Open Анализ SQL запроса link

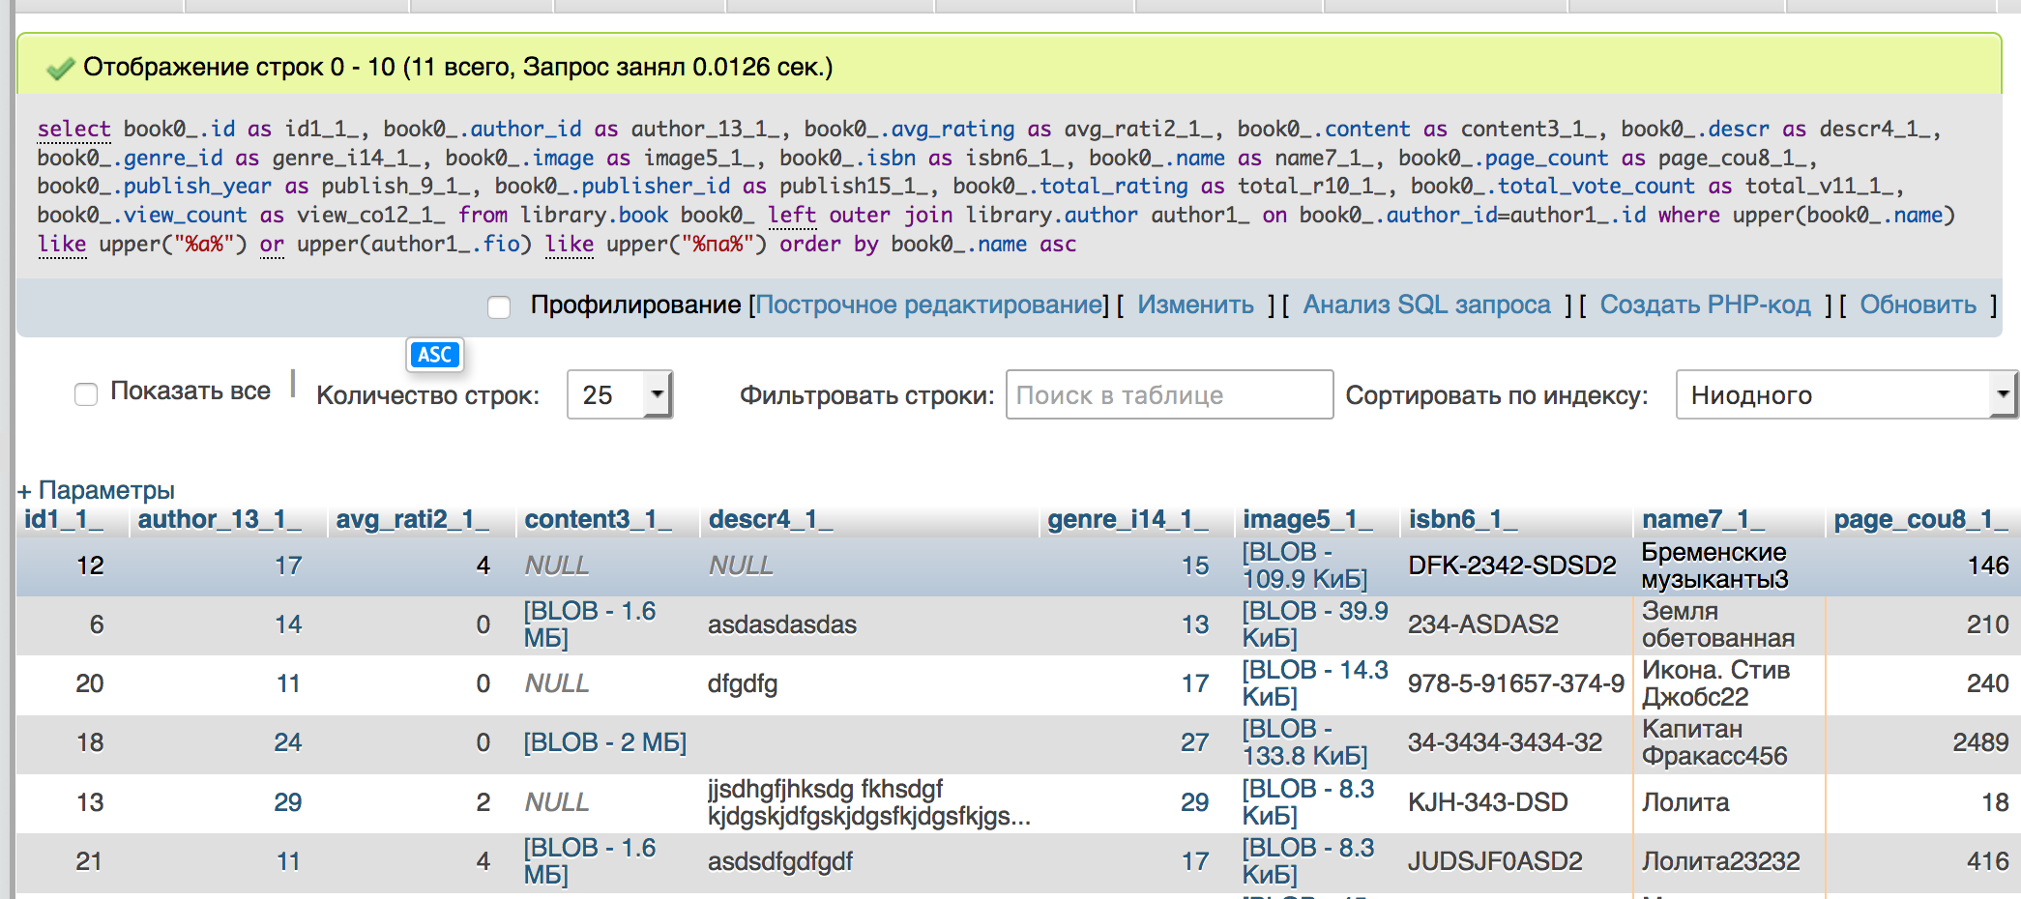pos(1426,304)
